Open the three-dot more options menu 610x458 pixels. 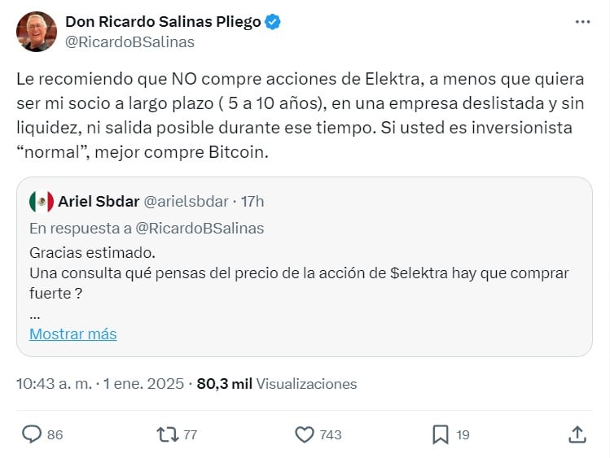582,22
